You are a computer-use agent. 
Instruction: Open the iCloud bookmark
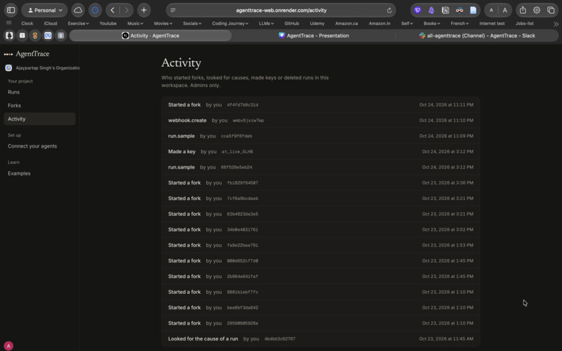50,23
